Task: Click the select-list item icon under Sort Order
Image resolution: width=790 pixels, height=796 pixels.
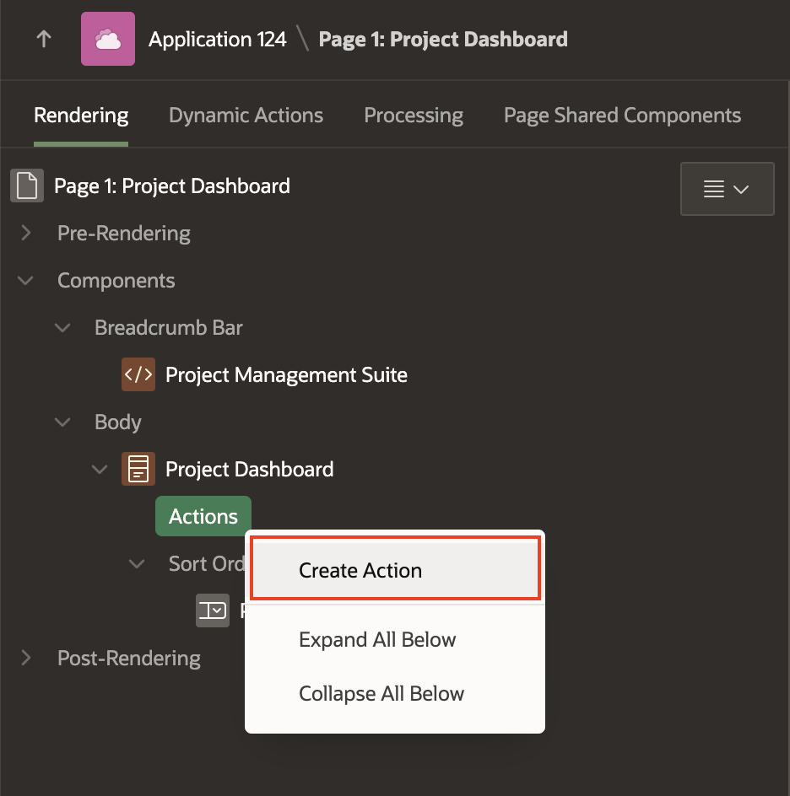Action: click(x=212, y=610)
